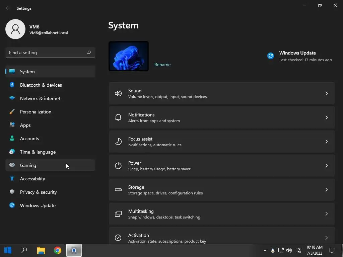343x257 pixels.
Task: Click the Windows Update sync icon at top right
Action: click(271, 56)
